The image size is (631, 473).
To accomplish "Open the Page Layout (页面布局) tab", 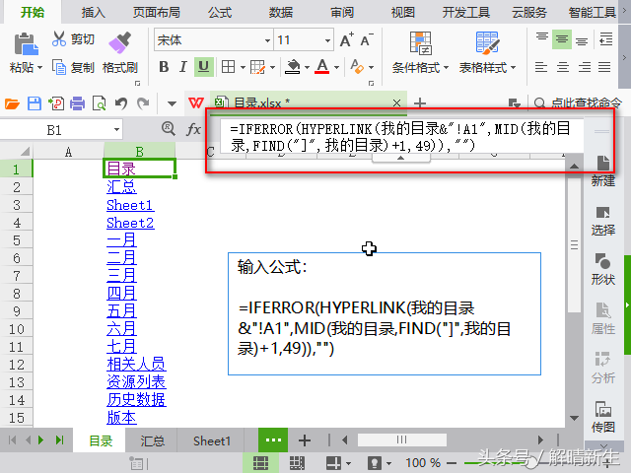I will tap(157, 12).
